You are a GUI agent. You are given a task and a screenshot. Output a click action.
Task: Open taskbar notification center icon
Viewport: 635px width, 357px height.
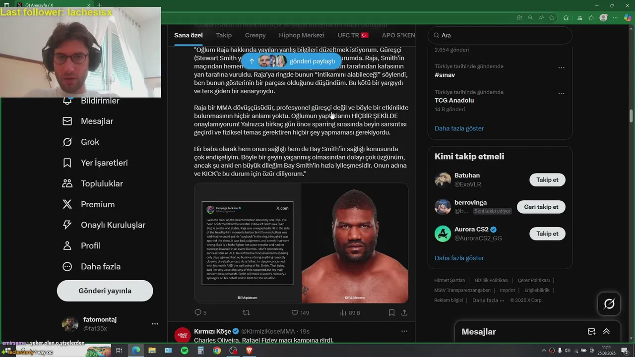624,351
